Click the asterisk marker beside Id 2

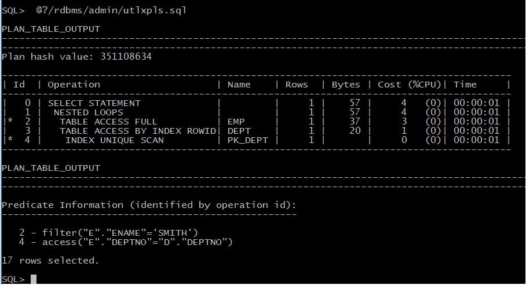(10, 120)
